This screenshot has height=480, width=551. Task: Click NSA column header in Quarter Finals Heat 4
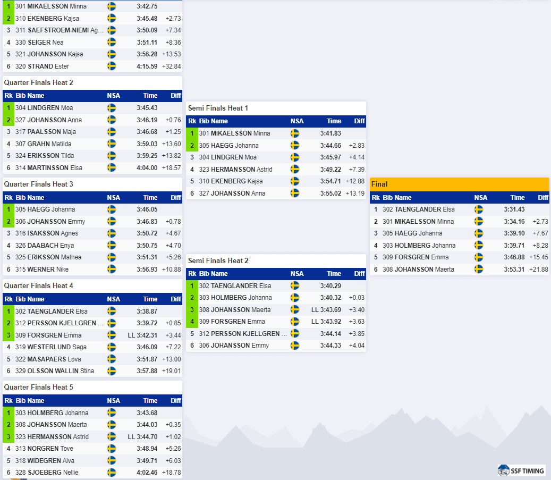(x=114, y=299)
